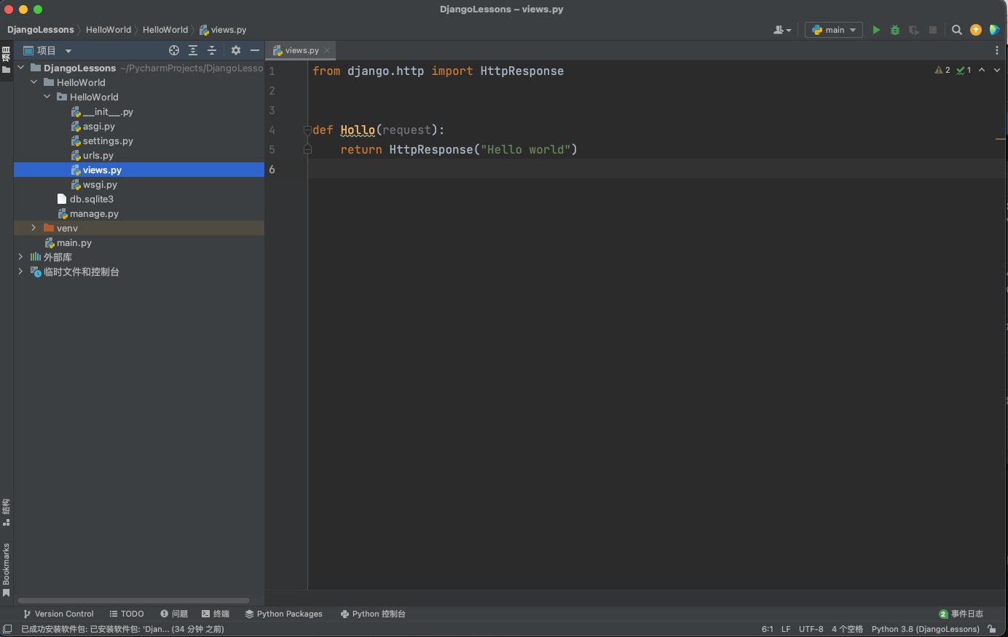Toggle tool window bars in bottom-left corner
Image resolution: width=1008 pixels, height=637 pixels.
pyautogui.click(x=7, y=629)
